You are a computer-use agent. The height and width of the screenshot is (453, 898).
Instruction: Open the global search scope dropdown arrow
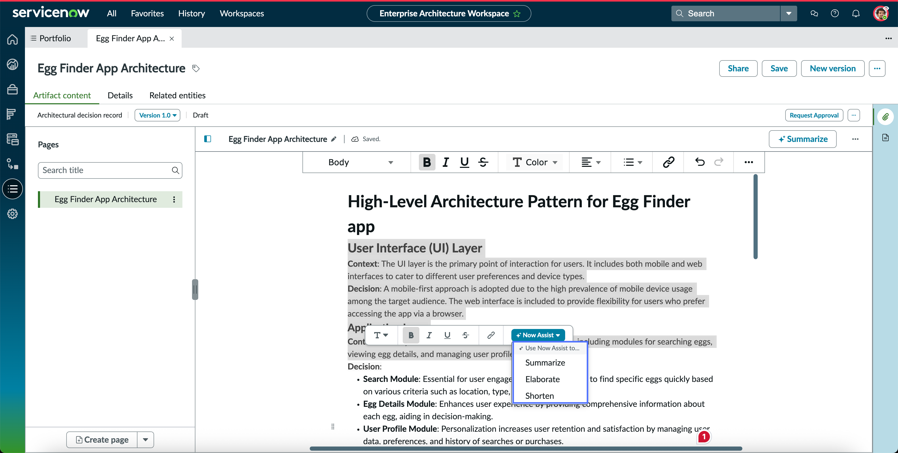click(789, 13)
